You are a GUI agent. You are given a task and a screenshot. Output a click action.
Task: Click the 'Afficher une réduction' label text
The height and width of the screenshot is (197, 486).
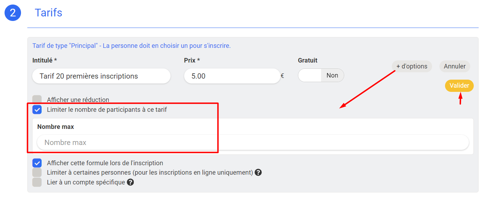click(78, 100)
